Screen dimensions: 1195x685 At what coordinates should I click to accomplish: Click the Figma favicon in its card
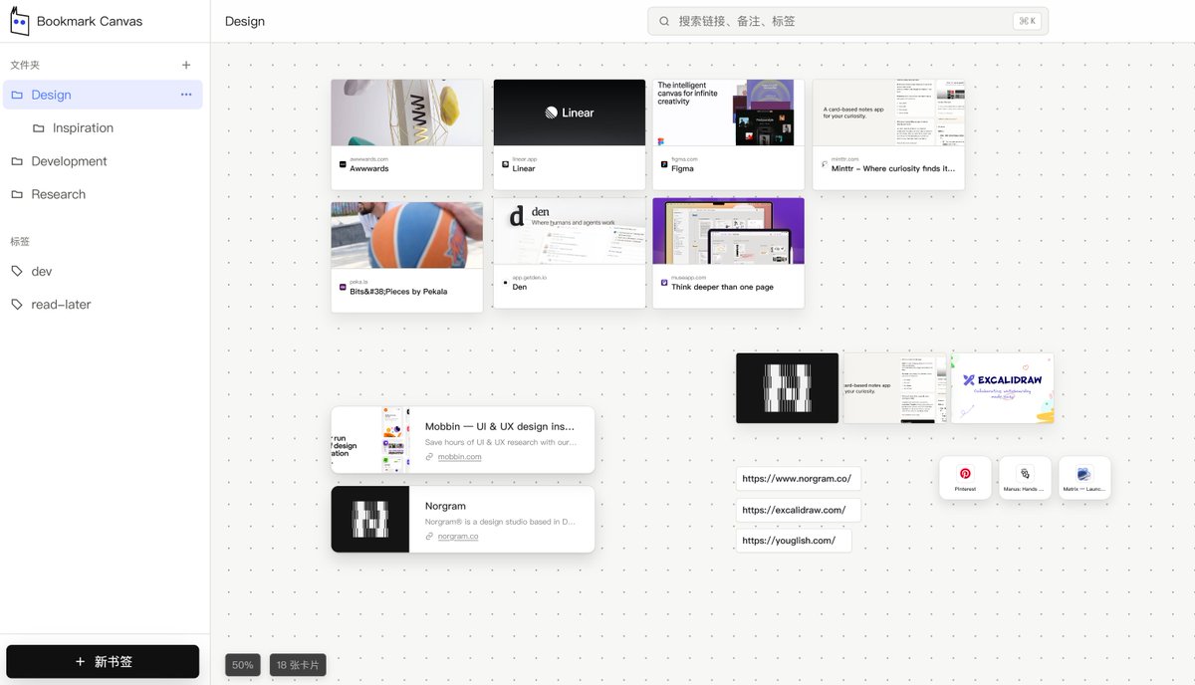664,163
